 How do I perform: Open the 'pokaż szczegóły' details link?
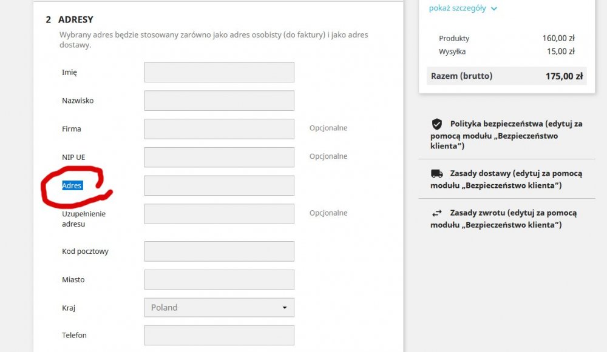457,8
